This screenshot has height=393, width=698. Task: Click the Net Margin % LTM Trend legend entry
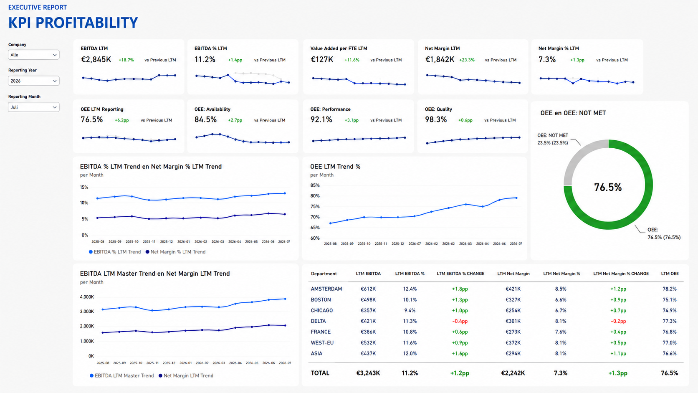175,252
